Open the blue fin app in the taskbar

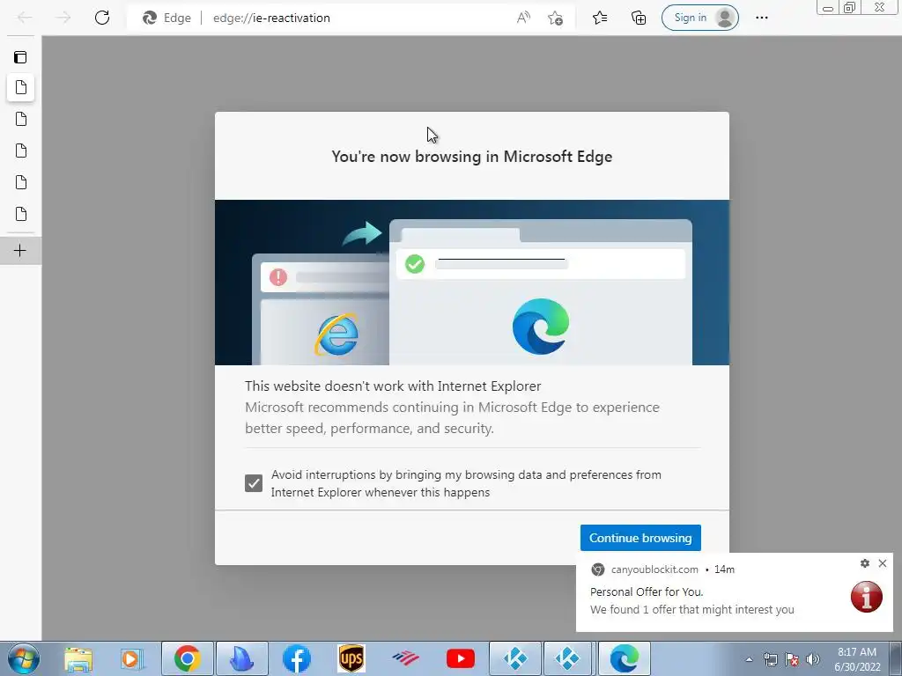241,658
